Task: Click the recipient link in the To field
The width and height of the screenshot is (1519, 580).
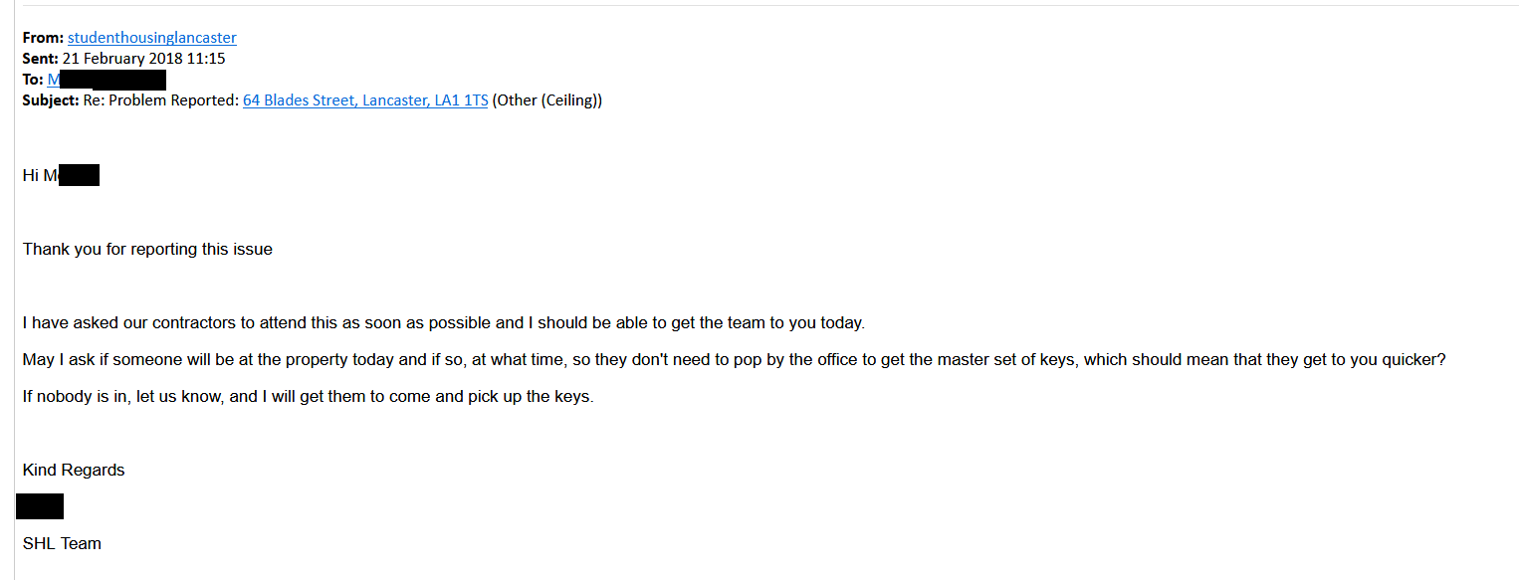Action: pos(54,80)
